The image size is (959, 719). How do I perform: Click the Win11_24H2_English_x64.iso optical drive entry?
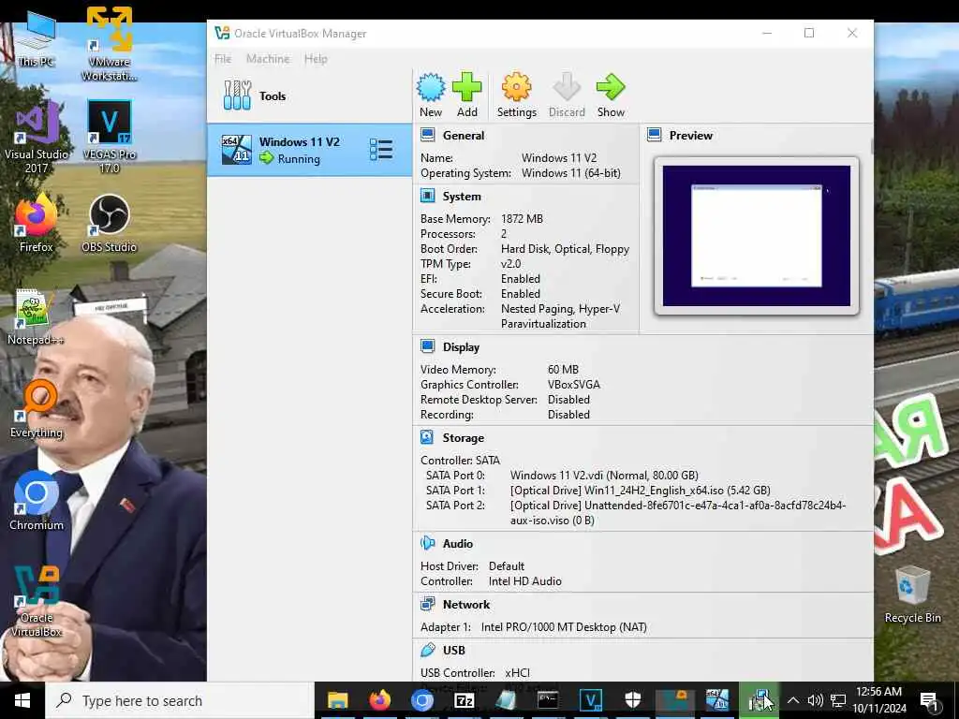[641, 491]
